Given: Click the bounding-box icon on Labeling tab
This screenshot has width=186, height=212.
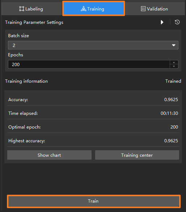Looking at the screenshot, I should pyautogui.click(x=22, y=9).
